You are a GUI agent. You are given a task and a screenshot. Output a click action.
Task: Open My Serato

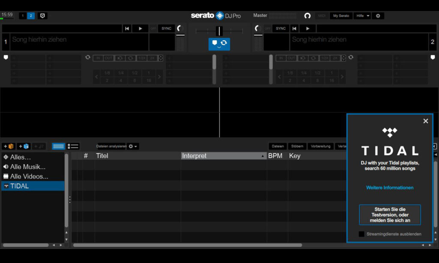pyautogui.click(x=341, y=16)
